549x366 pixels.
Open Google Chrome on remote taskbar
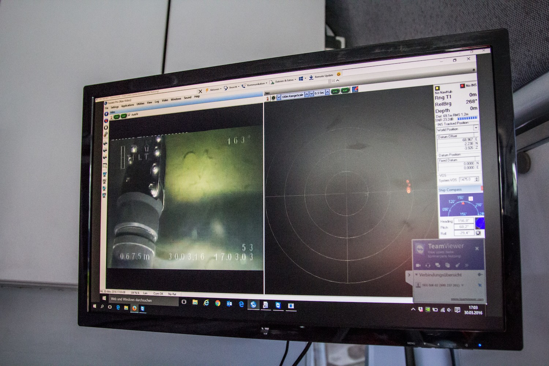[x=218, y=303]
